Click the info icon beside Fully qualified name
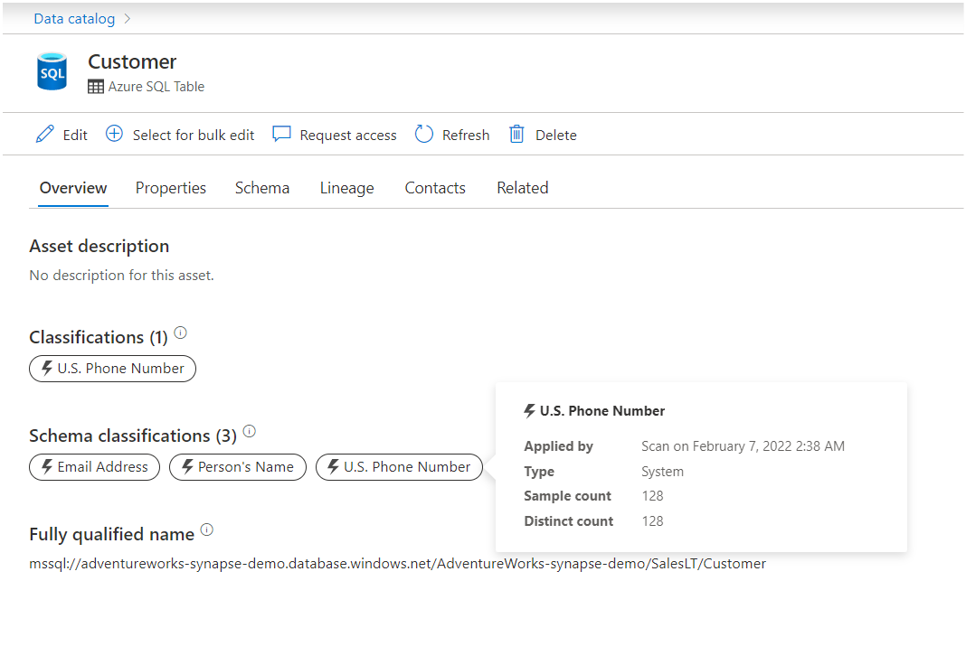This screenshot has height=656, width=966. 207,529
